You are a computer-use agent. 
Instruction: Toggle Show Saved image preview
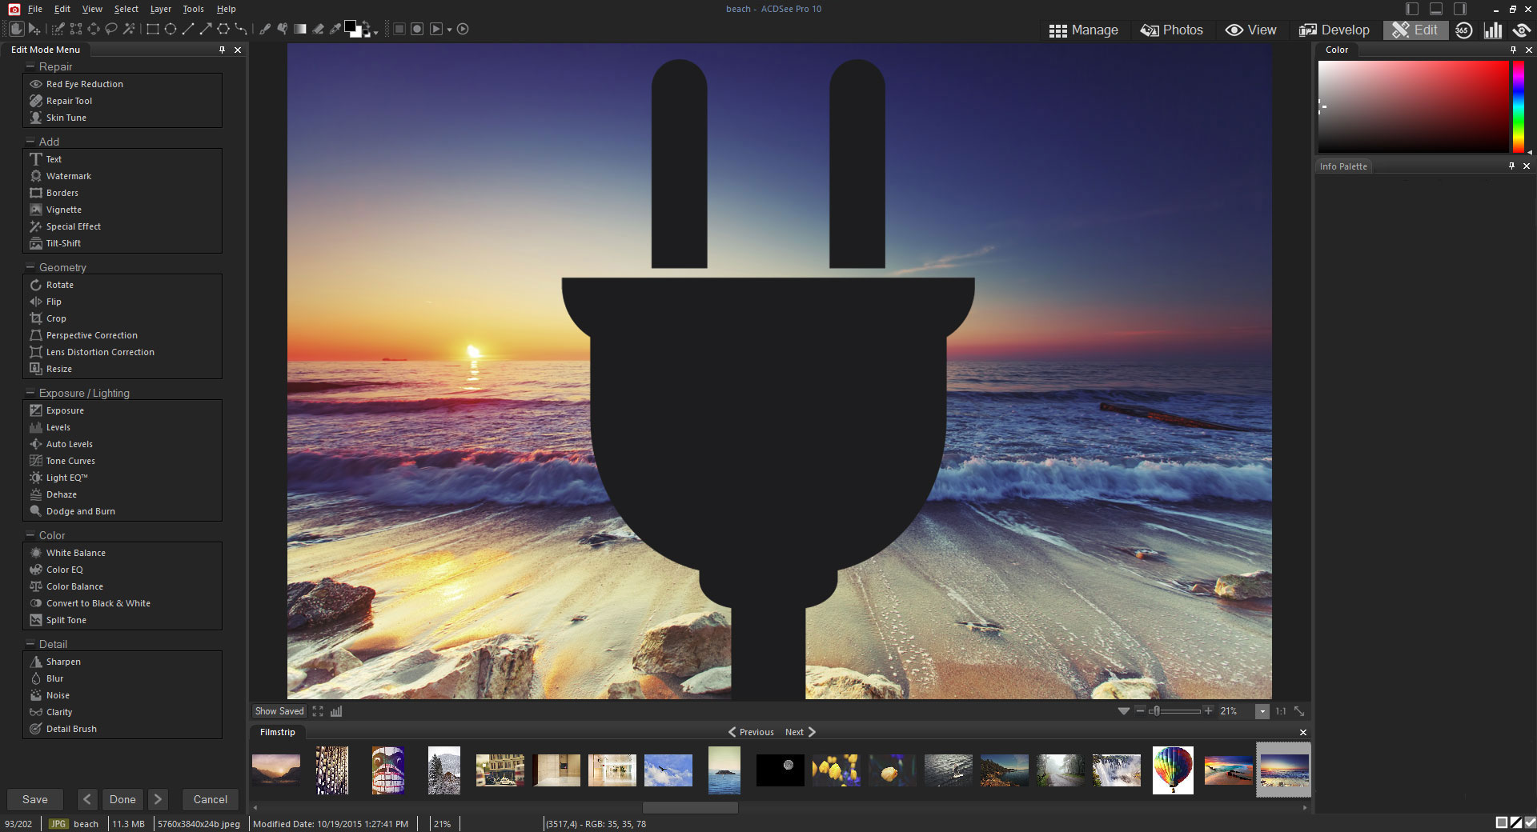(279, 711)
